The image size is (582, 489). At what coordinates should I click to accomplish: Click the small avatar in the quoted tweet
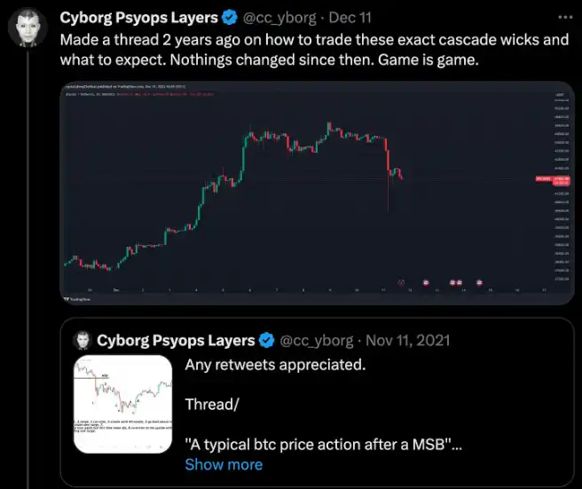(82, 340)
